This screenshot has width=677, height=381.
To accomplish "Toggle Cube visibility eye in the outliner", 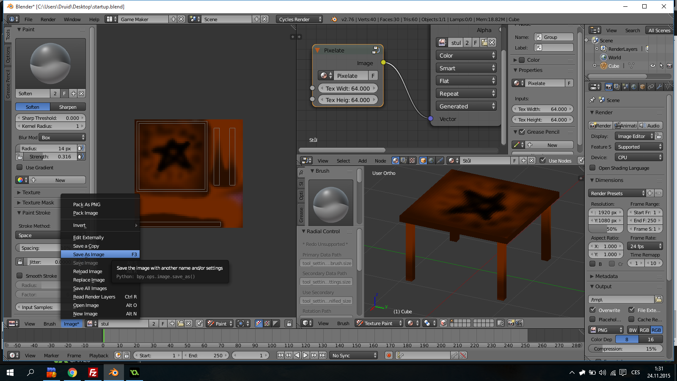I will 653,66.
